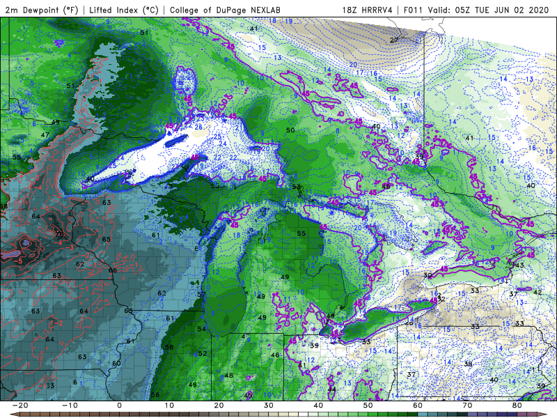This screenshot has height=418, width=557.
Task: Click the '50' colorbar scale label
Action: pos(368,405)
